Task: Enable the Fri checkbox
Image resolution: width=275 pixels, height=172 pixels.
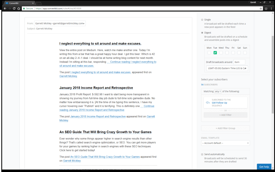Action: point(233,53)
